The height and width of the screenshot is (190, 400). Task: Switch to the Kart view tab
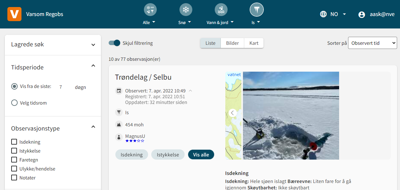click(x=254, y=43)
